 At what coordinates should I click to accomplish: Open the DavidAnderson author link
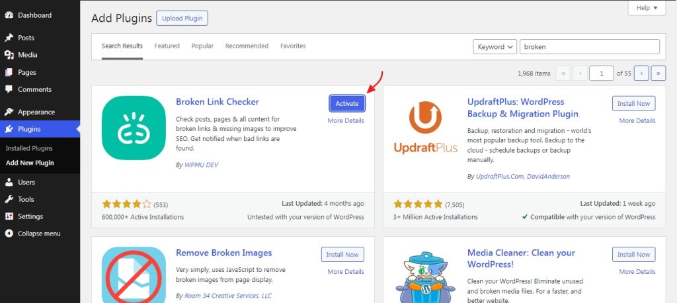click(548, 177)
